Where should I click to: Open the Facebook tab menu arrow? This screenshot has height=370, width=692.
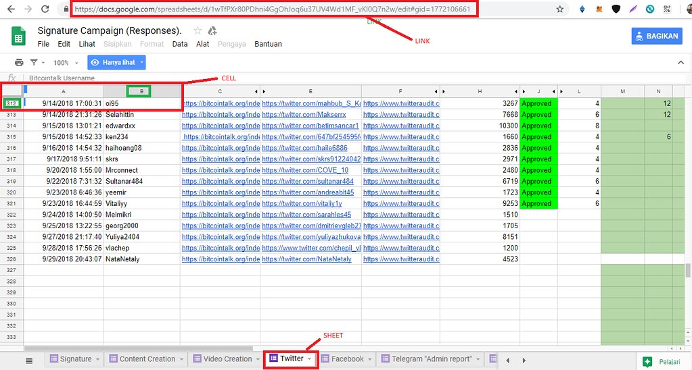tap(370, 359)
